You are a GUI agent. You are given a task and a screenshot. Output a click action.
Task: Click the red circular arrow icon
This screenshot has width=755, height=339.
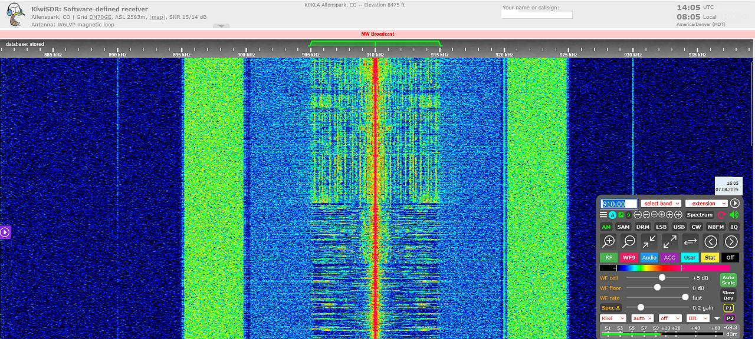721,215
